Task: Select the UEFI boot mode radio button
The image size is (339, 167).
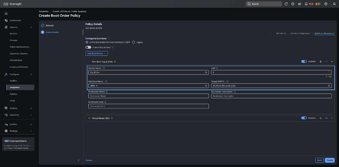Action: point(87,42)
